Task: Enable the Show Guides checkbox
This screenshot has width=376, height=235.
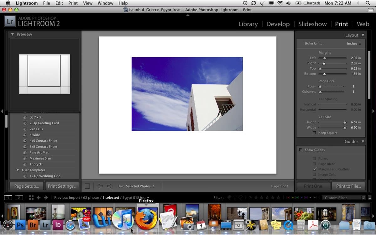Action: click(x=301, y=150)
